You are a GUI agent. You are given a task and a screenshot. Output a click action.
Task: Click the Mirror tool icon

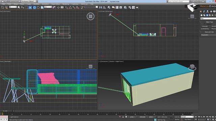(x=101, y=7)
